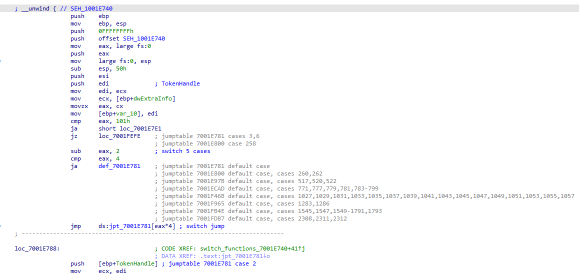
Task: Follow loc_7001FEFE jump target
Action: click(119, 136)
